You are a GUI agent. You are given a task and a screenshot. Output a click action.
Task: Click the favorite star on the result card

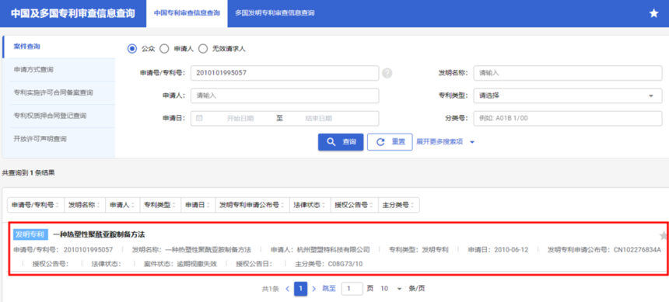(x=663, y=235)
